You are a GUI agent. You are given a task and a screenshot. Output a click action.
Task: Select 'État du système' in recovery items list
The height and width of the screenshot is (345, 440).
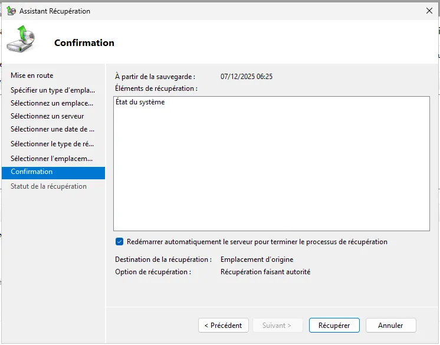point(140,102)
